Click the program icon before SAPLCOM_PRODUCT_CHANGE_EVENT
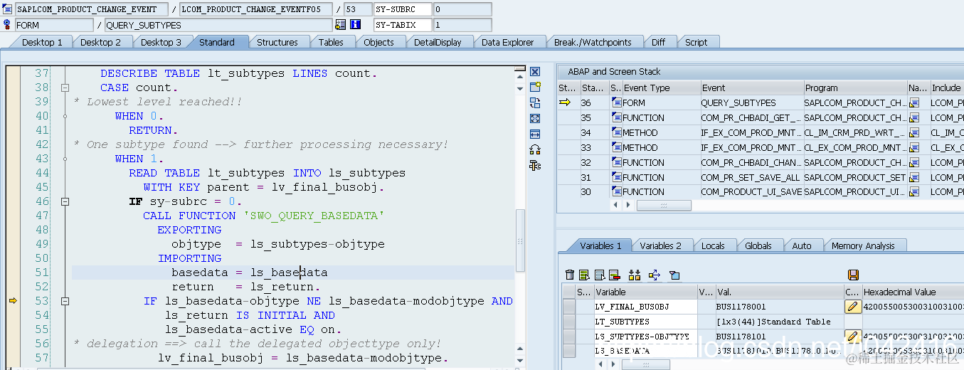 click(8, 9)
